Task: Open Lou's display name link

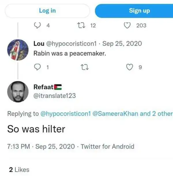Action: 39,44
